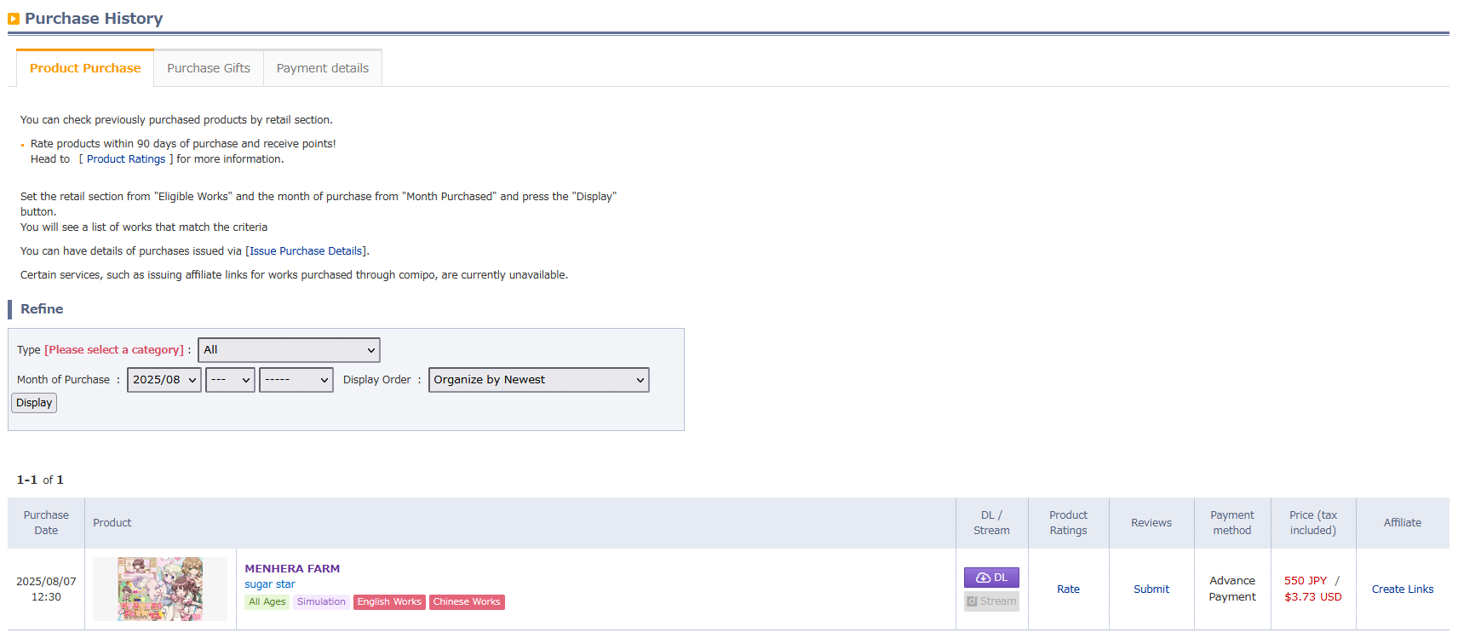The width and height of the screenshot is (1458, 644).
Task: Click the $3.73 USD price text
Action: click(x=1313, y=597)
